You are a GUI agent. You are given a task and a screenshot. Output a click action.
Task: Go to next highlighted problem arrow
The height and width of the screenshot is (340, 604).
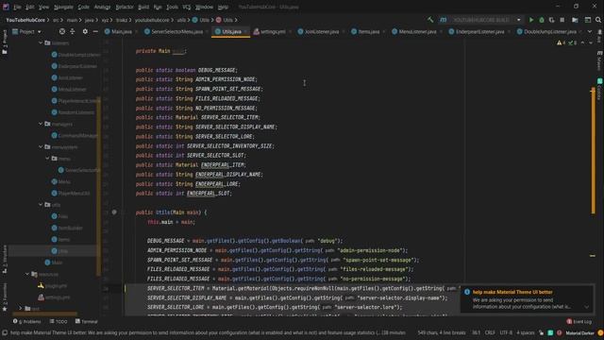[x=591, y=42]
